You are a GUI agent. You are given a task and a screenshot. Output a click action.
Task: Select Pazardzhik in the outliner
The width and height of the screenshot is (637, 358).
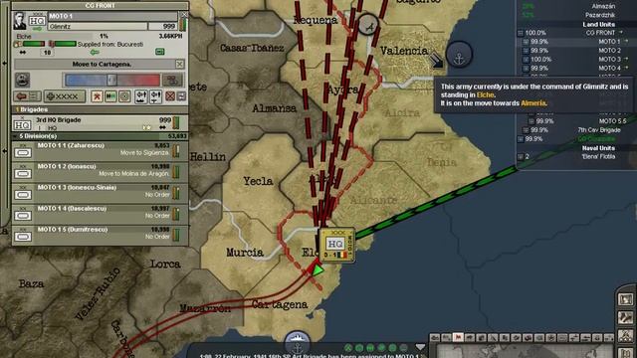coord(600,15)
